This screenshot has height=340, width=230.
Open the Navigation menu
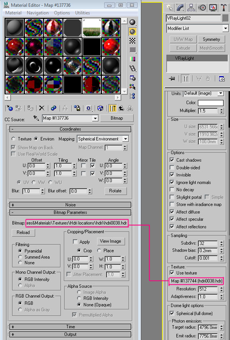pos(38,13)
